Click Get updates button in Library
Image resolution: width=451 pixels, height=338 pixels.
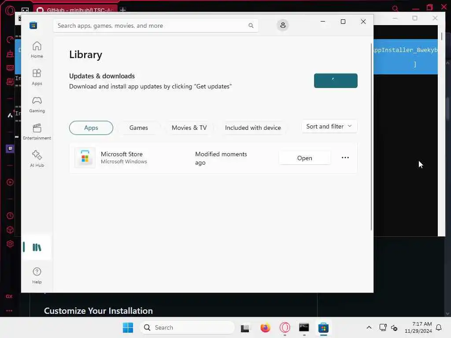tap(336, 81)
